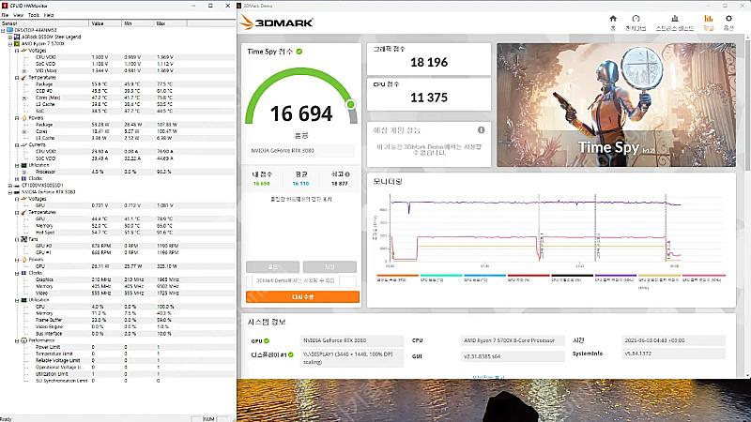Screen dimensions: 751x422
Task: Click the Currents waveform icon
Action: [x=23, y=144]
